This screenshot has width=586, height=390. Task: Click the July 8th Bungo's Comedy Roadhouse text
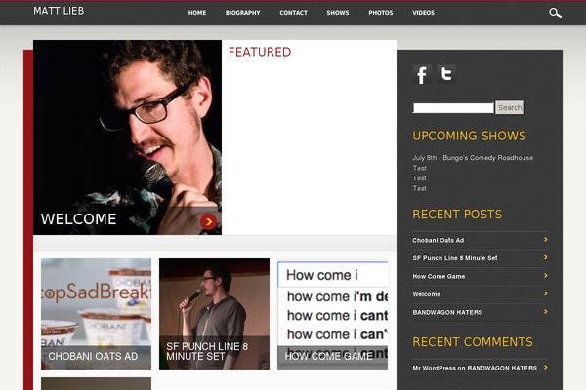click(x=473, y=158)
